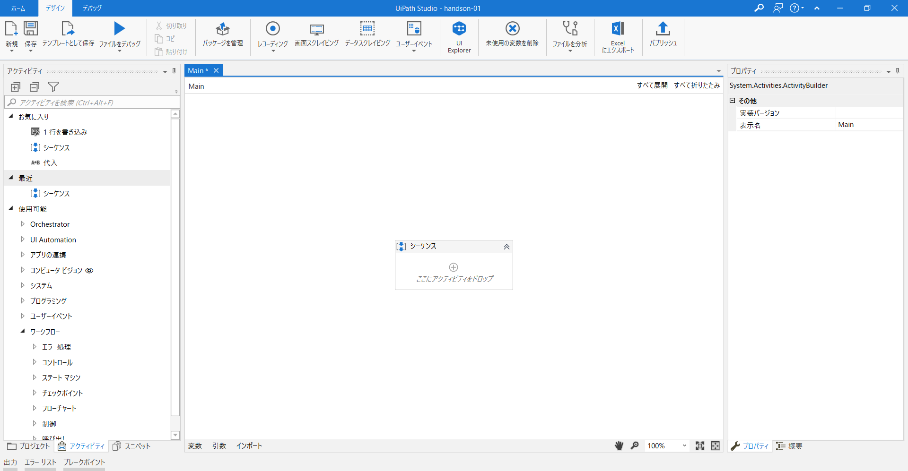908x471 pixels.
Task: Click the fit to screen icon
Action: pyautogui.click(x=700, y=445)
